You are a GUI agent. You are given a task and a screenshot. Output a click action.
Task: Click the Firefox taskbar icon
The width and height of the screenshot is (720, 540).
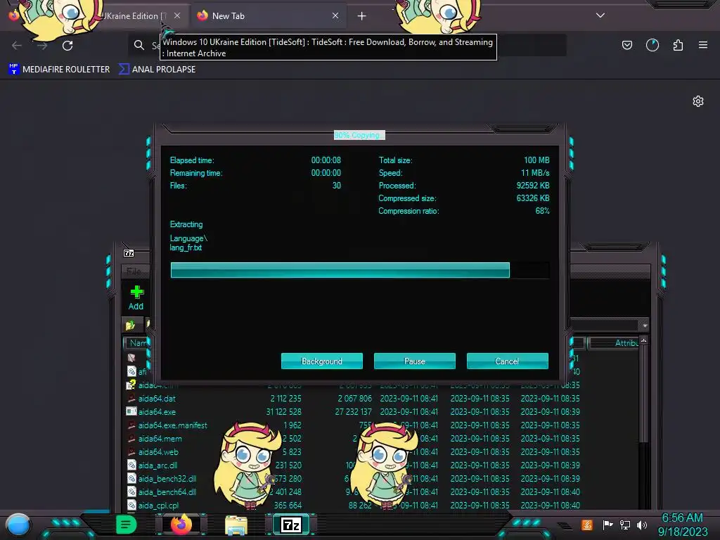[181, 525]
